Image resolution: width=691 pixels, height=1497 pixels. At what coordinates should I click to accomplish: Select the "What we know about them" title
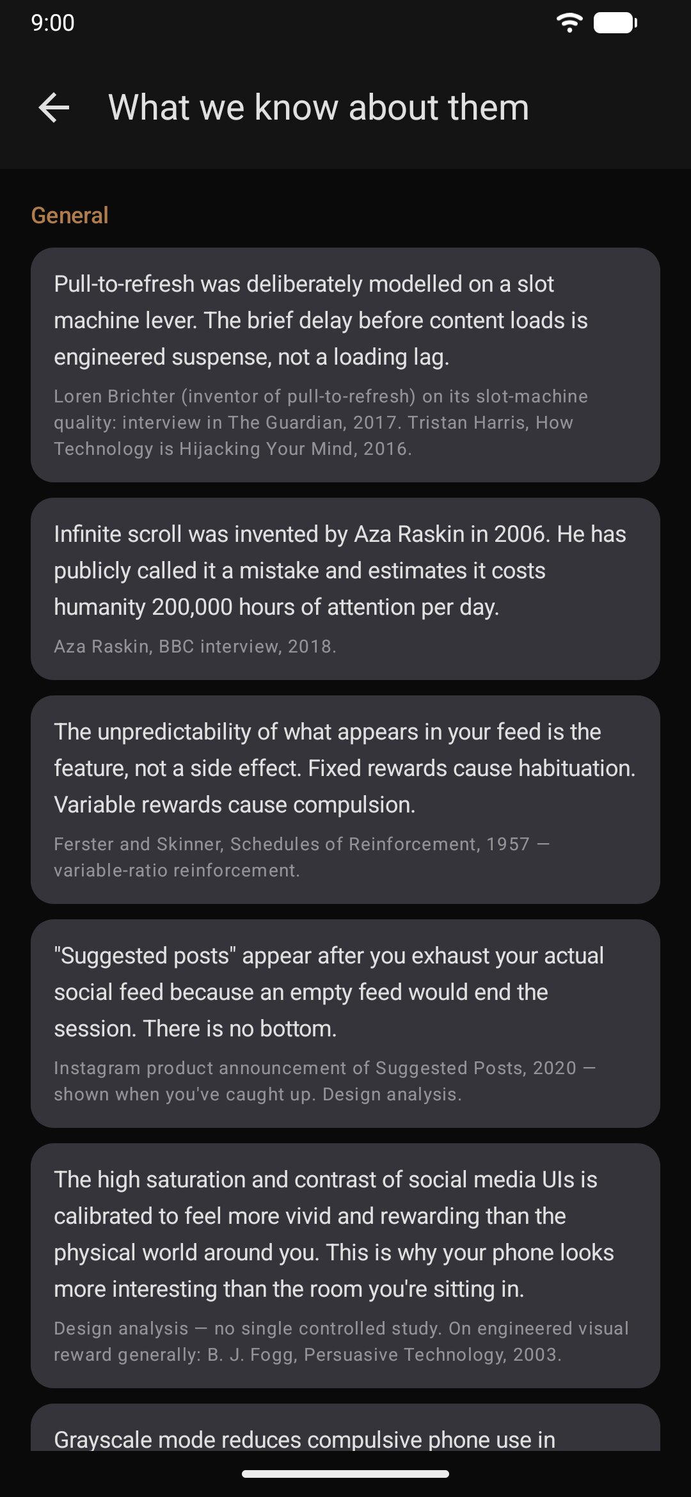(319, 107)
